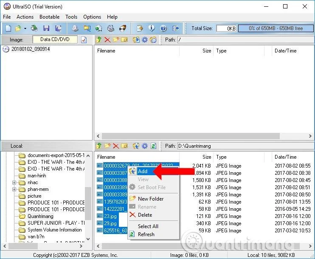Click the Rename icon in Local toolbar
Screen dimensions: 315x259
124,146
